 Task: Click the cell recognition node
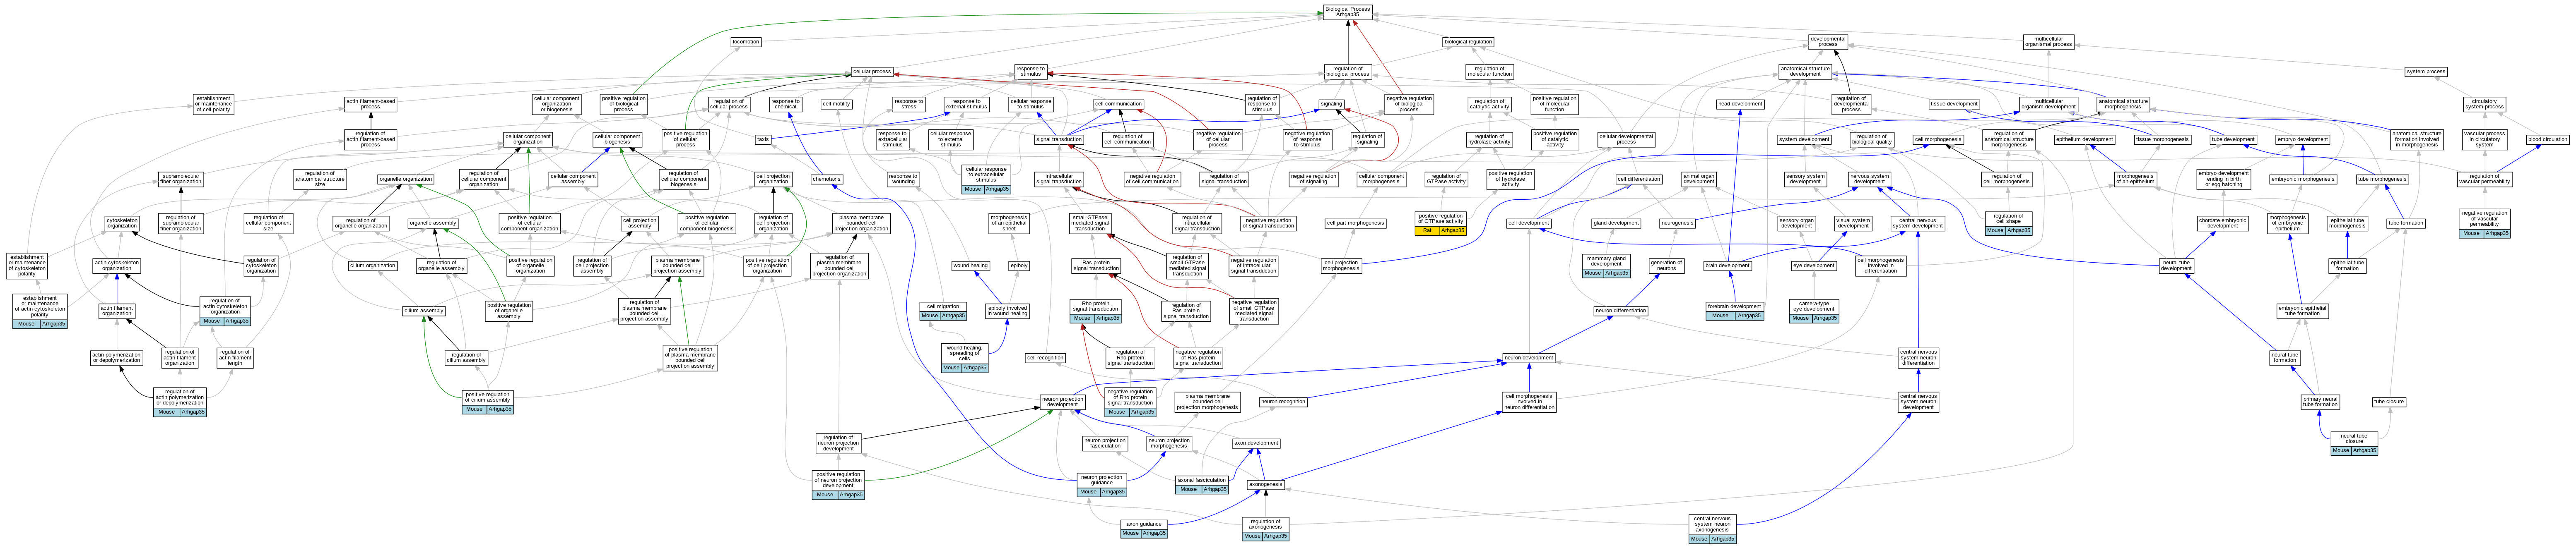coord(1045,357)
